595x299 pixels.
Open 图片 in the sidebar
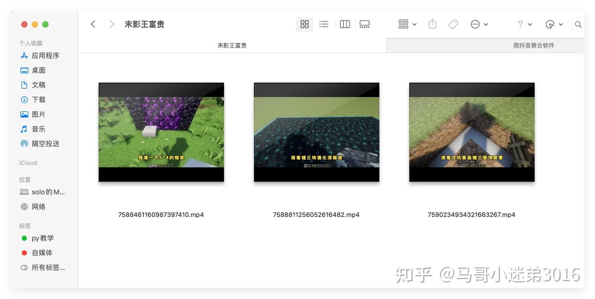pyautogui.click(x=38, y=114)
